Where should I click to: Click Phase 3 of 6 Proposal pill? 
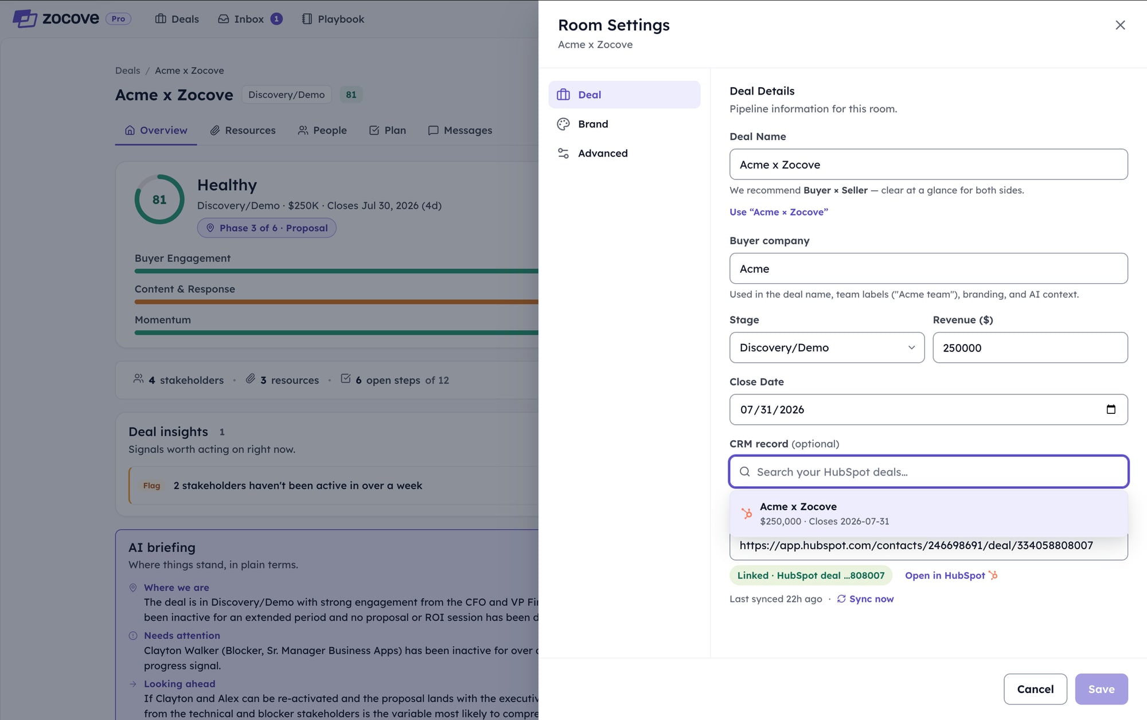[267, 228]
